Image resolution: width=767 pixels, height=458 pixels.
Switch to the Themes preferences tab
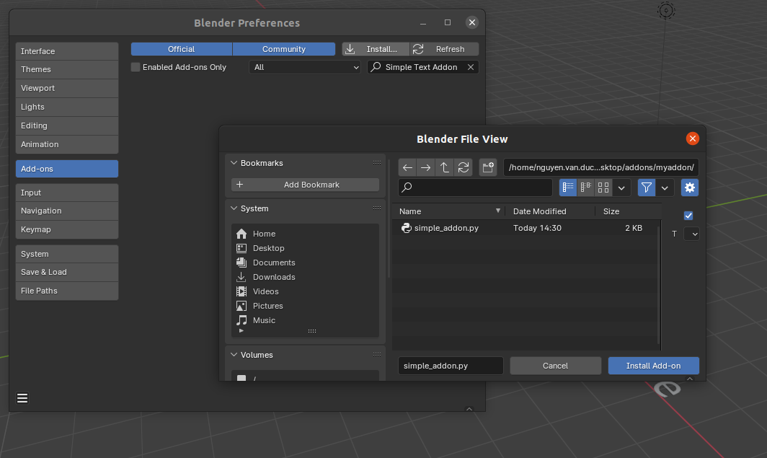66,69
